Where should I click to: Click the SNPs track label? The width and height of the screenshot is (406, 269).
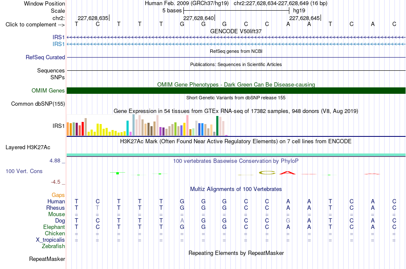pyautogui.click(x=58, y=77)
